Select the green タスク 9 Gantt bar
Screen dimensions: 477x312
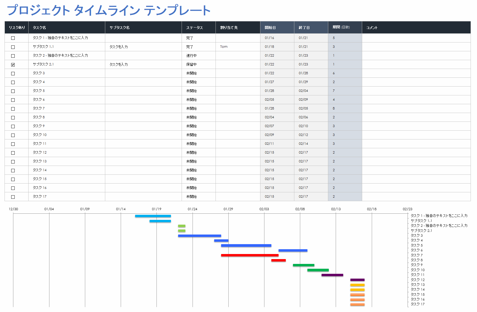coord(304,265)
